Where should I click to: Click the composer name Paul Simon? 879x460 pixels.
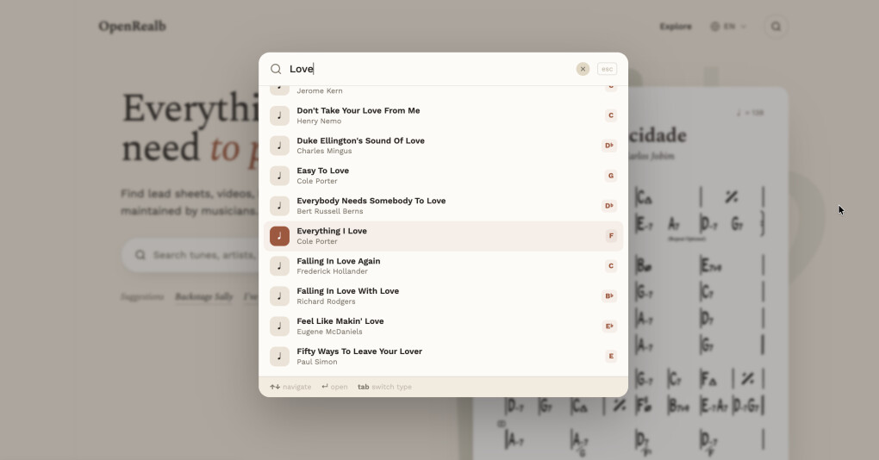pos(317,362)
